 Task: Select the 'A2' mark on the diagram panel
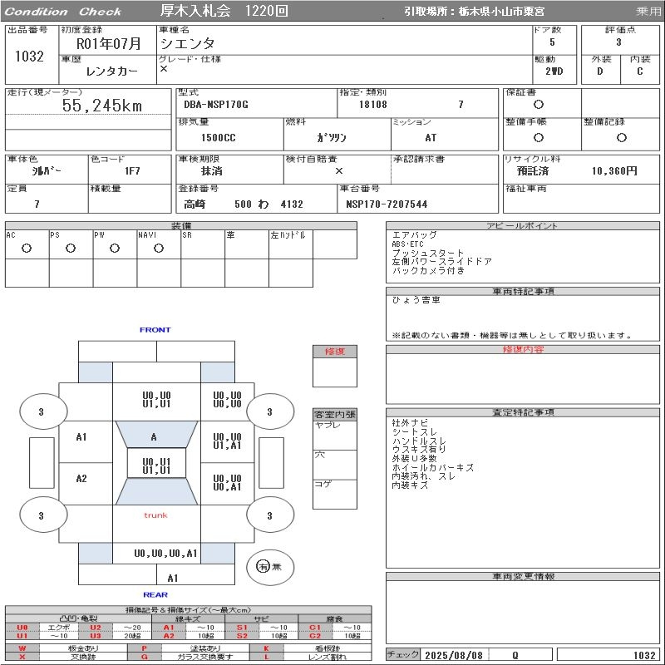pos(81,479)
